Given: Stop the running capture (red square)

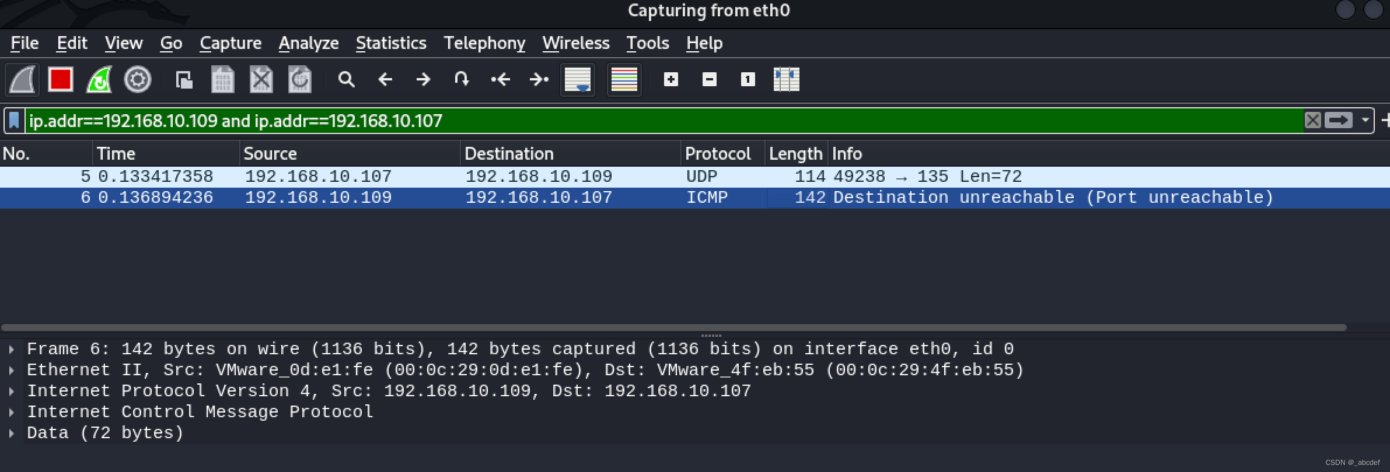Looking at the screenshot, I should coord(61,79).
